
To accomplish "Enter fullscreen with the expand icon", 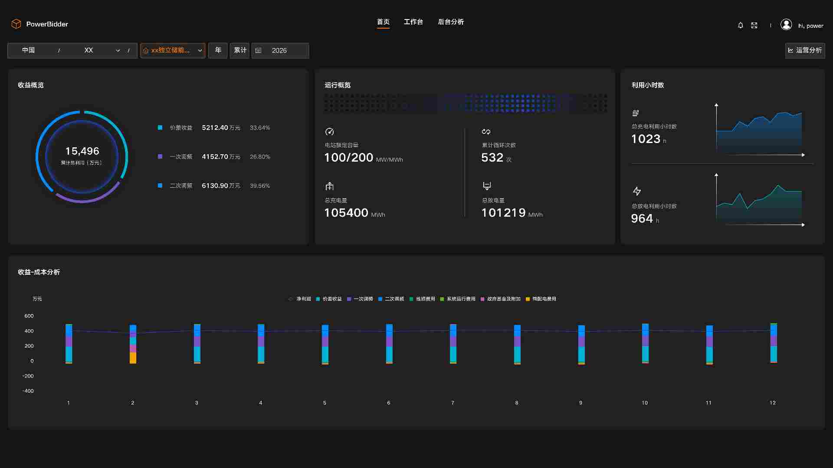I will (754, 26).
